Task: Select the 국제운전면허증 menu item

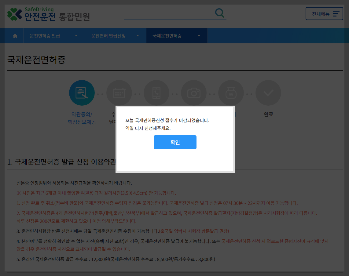Action: pyautogui.click(x=167, y=36)
